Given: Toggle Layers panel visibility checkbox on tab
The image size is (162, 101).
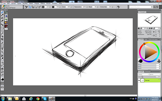Looking at the screenshot, I should (x=139, y=72).
